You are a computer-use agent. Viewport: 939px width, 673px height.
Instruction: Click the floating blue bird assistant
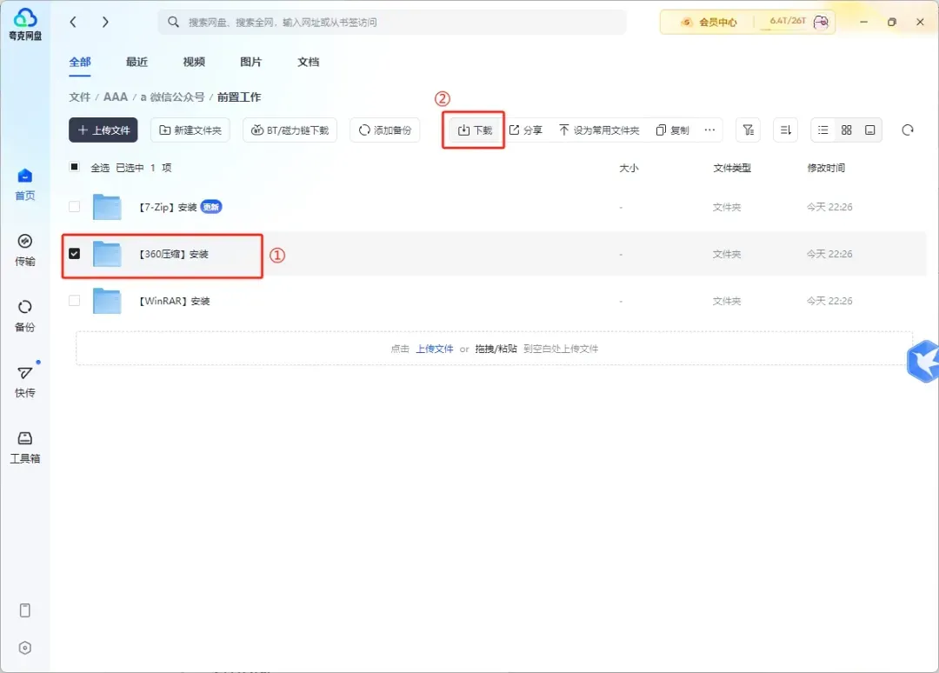point(922,361)
